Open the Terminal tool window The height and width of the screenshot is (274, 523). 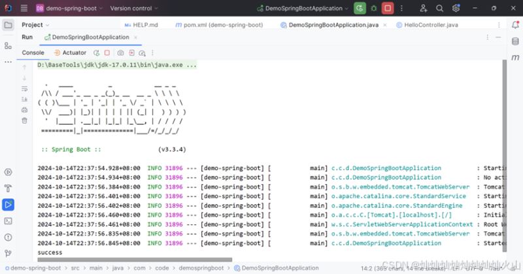tap(8, 221)
